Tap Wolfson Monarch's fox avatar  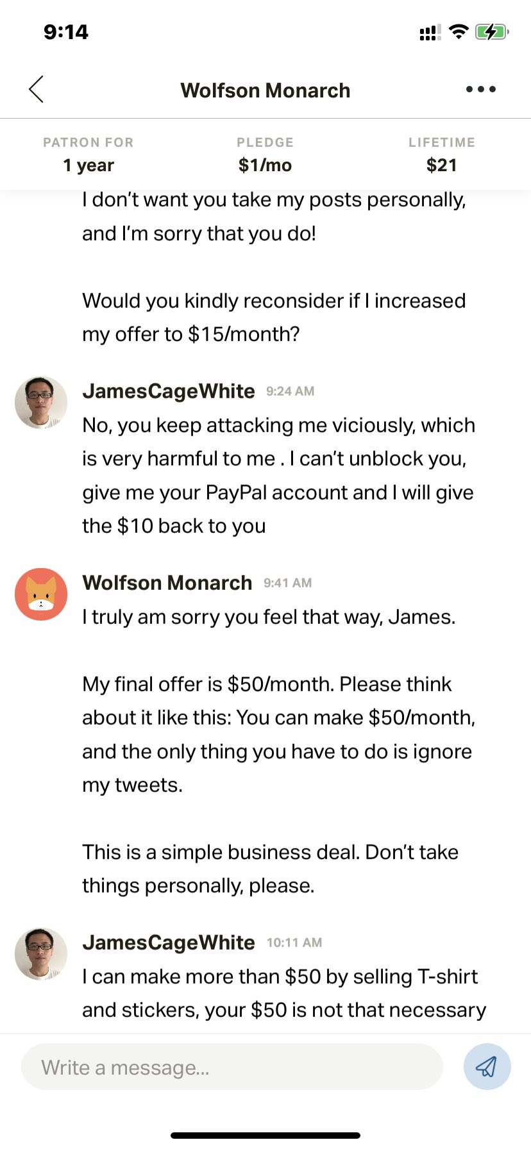41,594
